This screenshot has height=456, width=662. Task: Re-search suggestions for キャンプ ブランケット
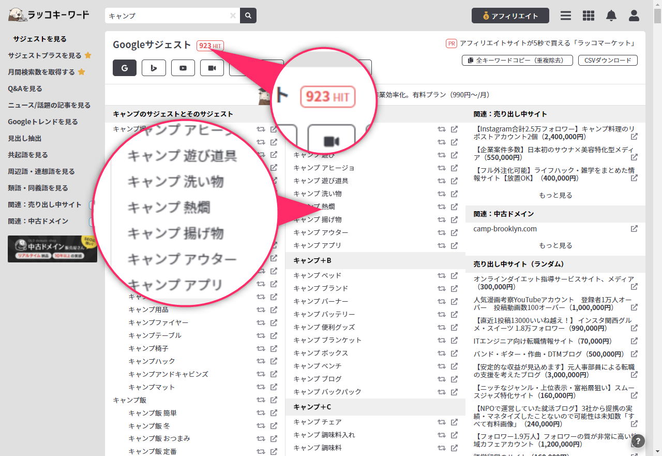pyautogui.click(x=442, y=340)
